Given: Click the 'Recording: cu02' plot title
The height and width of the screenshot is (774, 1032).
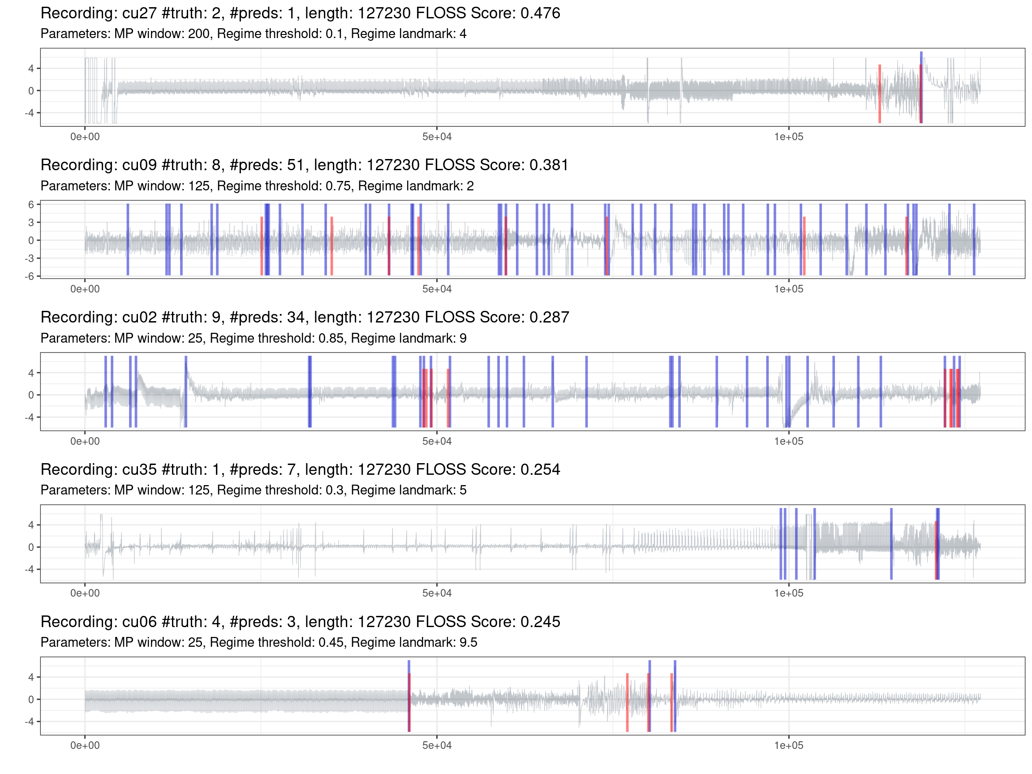Looking at the screenshot, I should (305, 317).
